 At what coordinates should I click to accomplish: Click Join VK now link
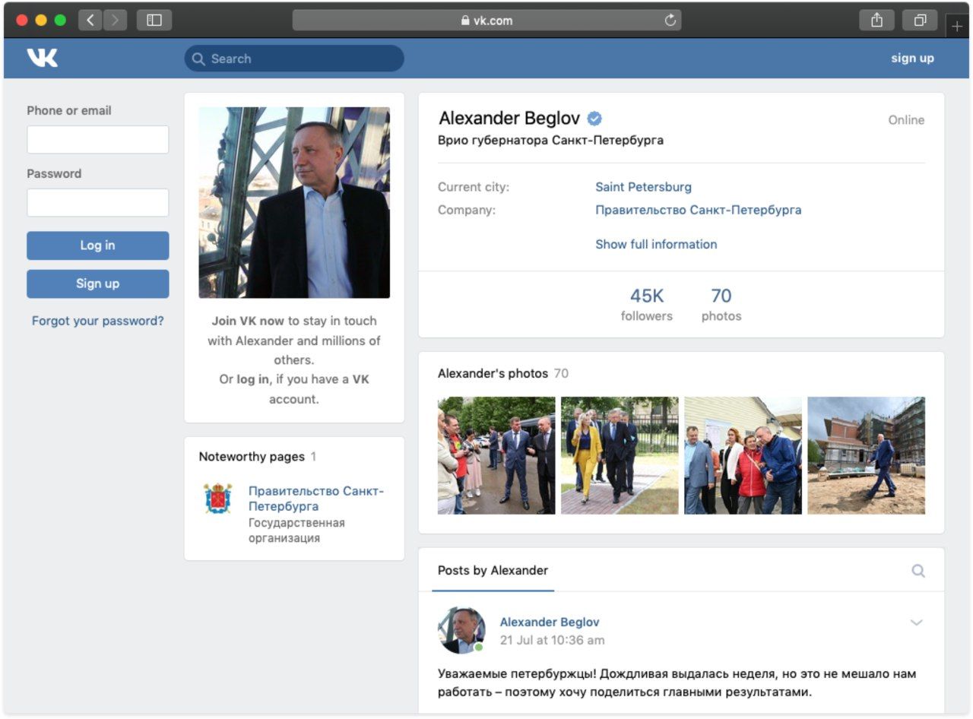tap(248, 321)
